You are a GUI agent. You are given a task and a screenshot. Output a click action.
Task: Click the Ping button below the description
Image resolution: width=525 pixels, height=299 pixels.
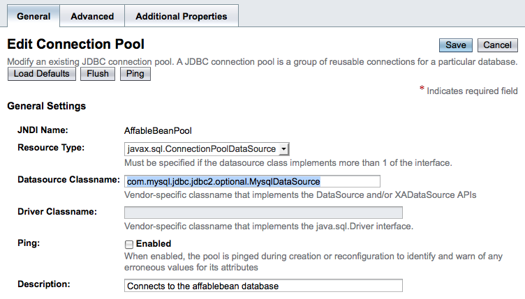[x=135, y=74]
